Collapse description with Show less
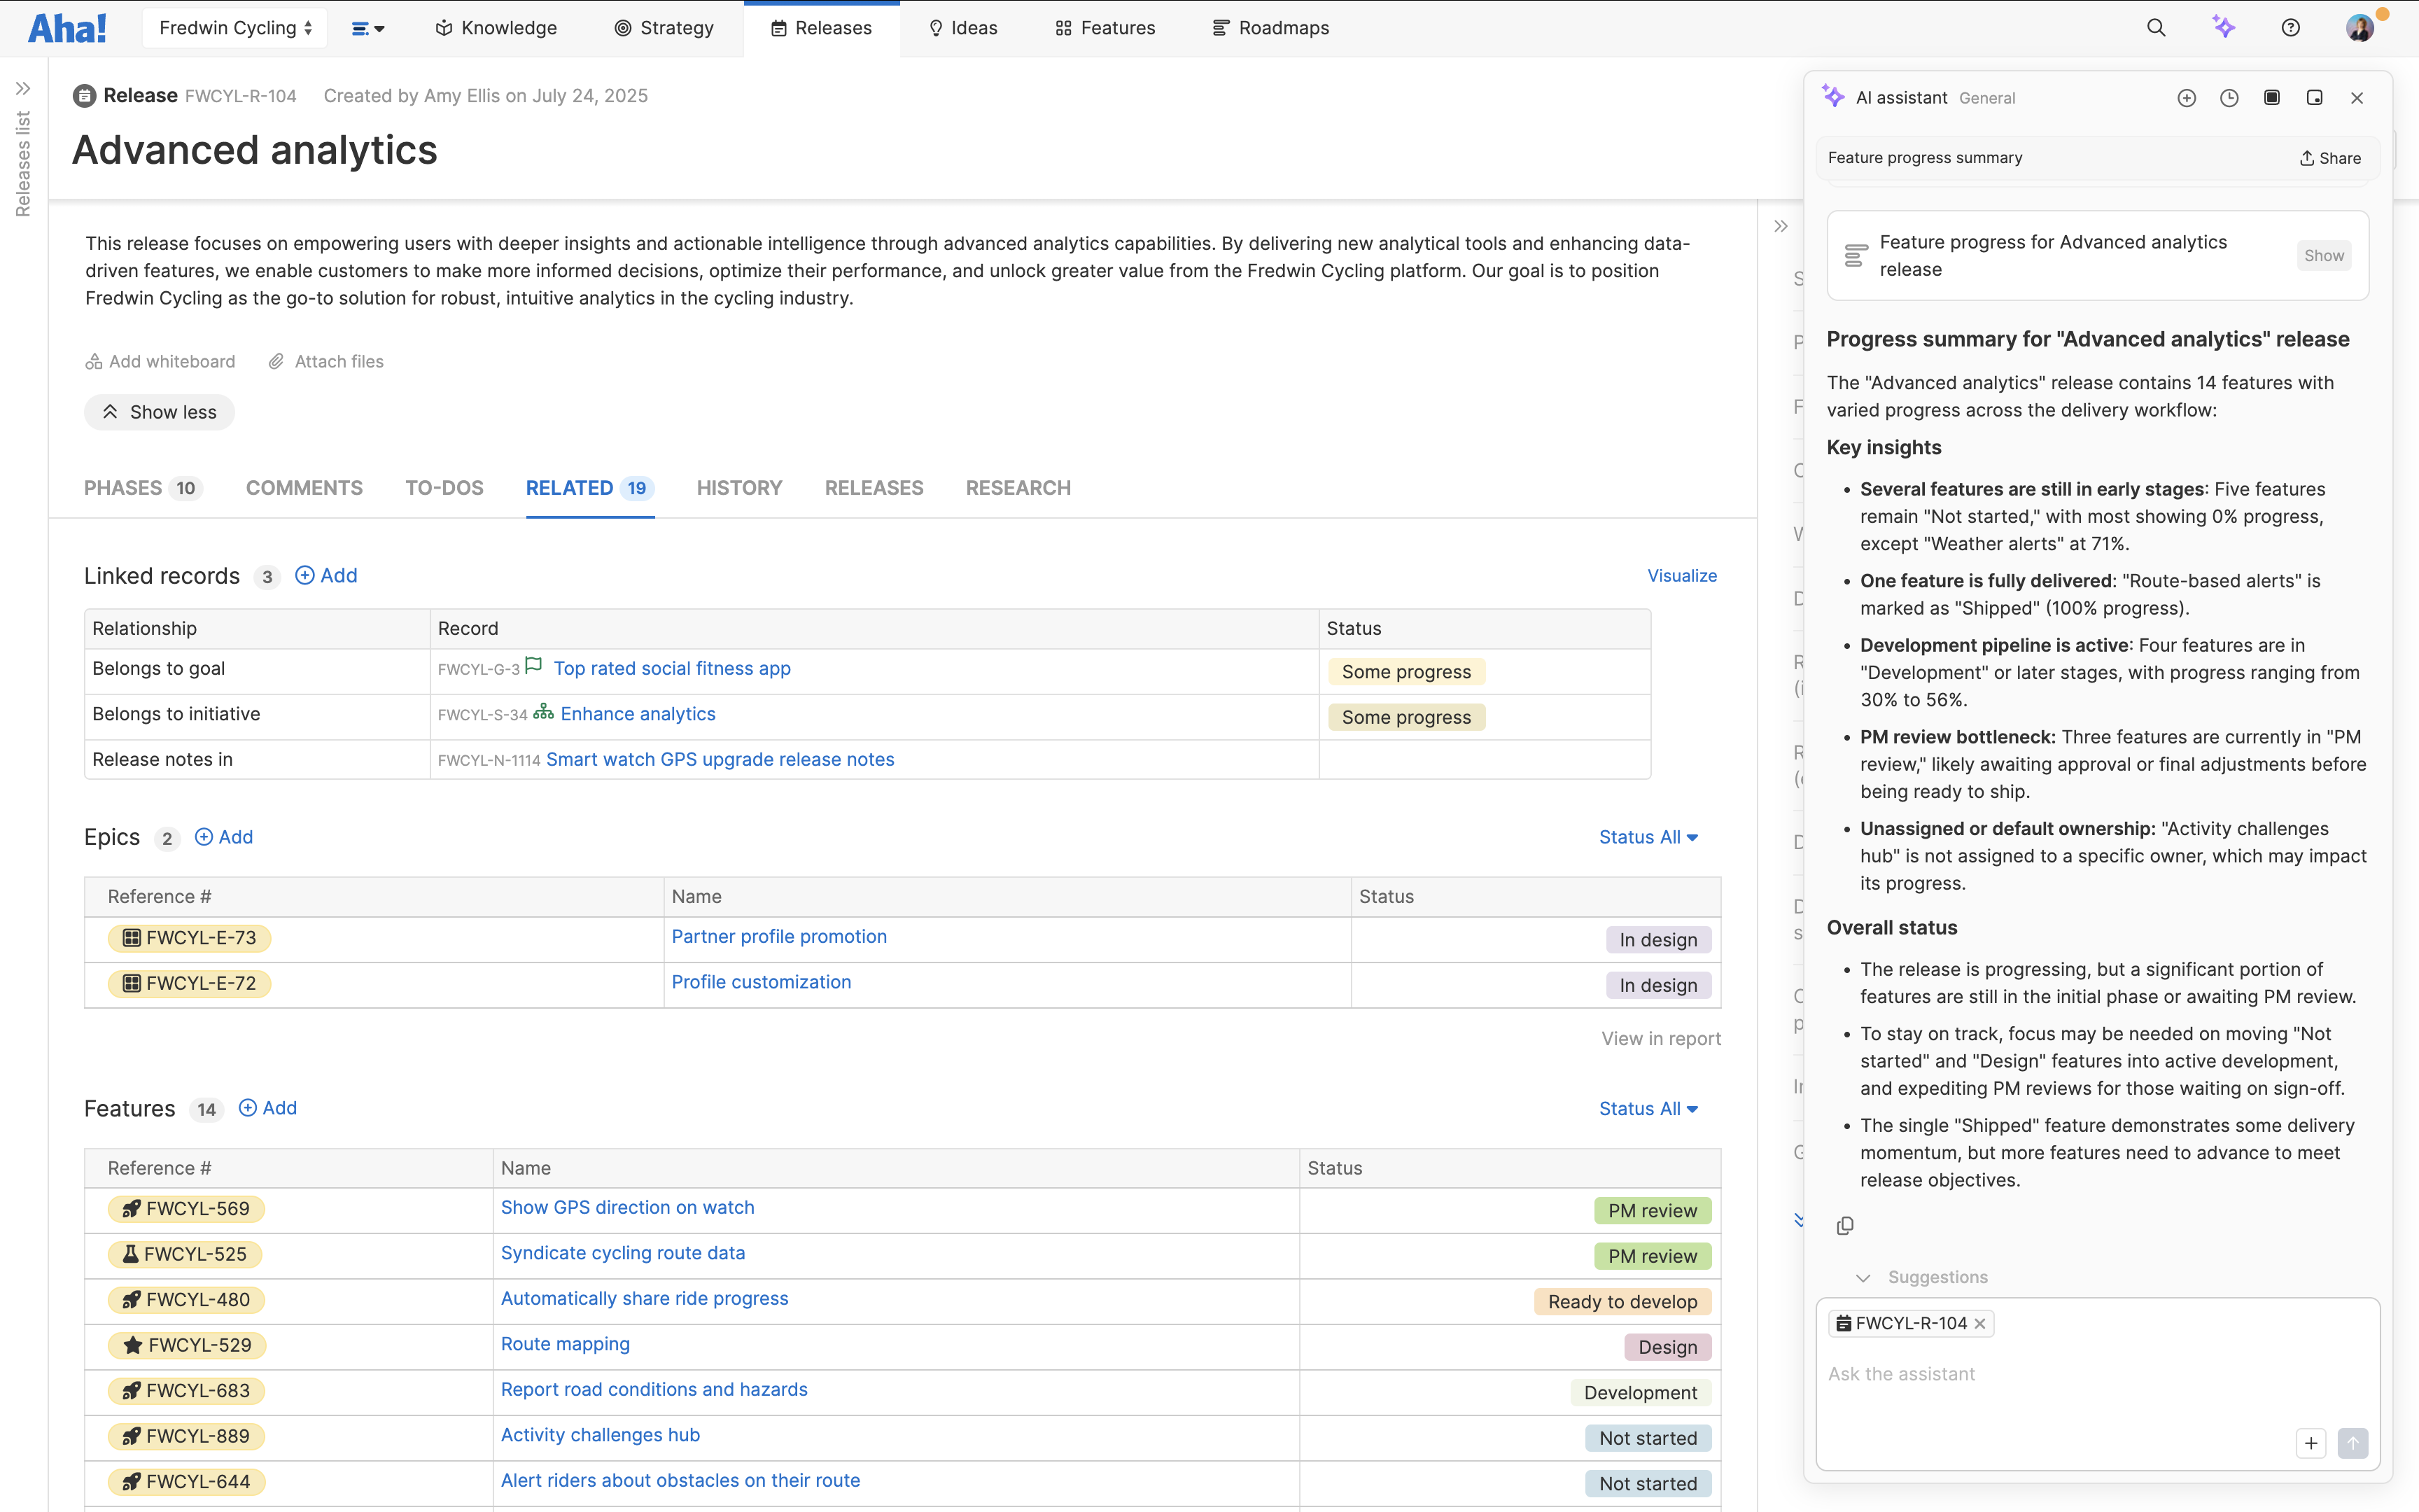Image resolution: width=2419 pixels, height=1512 pixels. pos(159,412)
